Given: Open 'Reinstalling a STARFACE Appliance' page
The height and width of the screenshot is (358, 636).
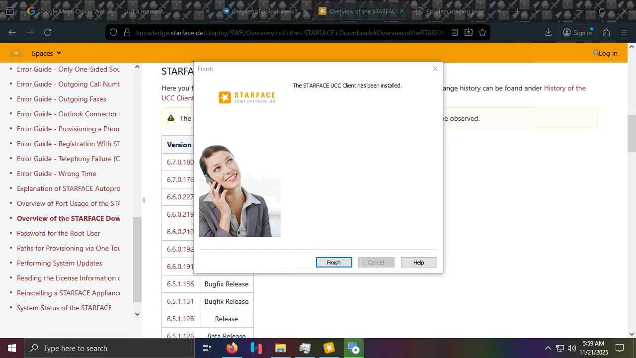Looking at the screenshot, I should point(68,293).
